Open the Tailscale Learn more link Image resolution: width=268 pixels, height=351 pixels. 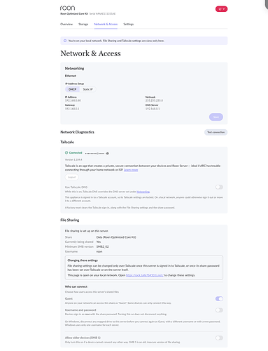tap(131, 170)
